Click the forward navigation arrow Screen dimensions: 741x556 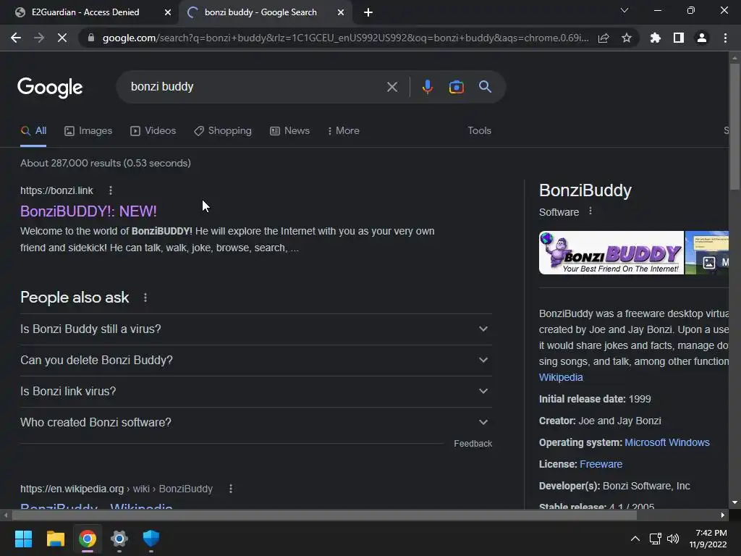pyautogui.click(x=39, y=38)
